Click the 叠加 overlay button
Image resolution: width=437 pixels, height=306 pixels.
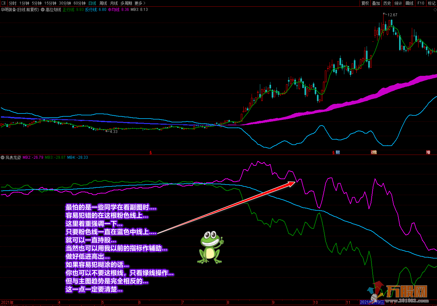pos(376,3)
